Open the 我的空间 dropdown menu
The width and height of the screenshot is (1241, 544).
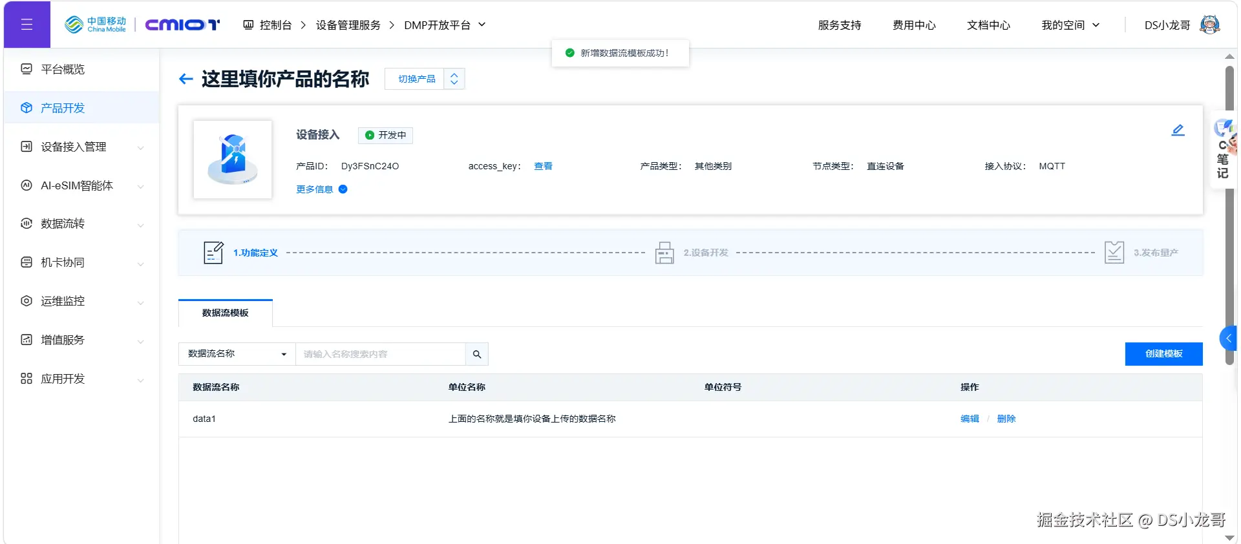(1070, 25)
